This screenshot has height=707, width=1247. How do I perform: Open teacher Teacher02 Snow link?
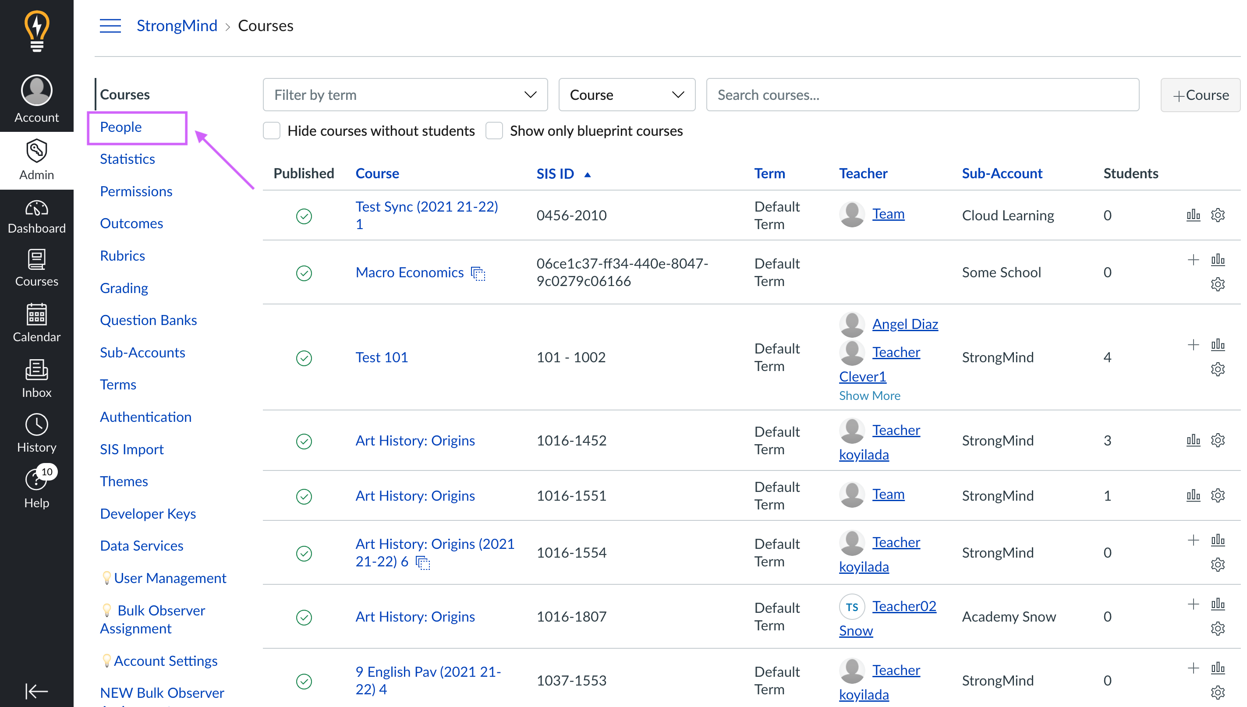tap(888, 619)
